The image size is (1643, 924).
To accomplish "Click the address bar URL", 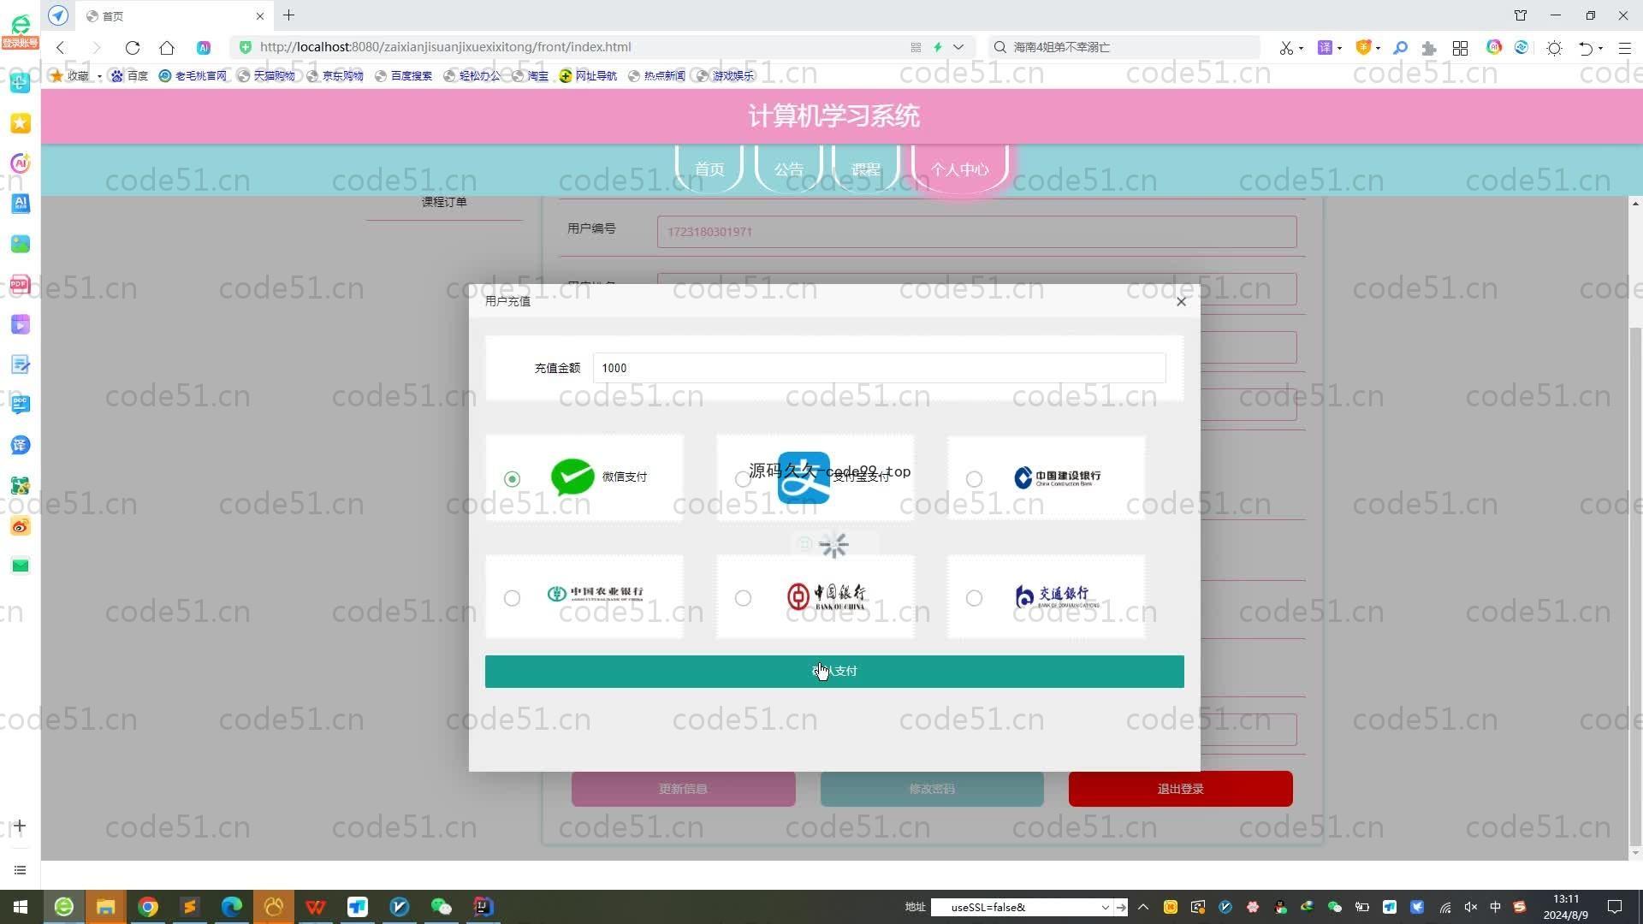I will point(445,47).
